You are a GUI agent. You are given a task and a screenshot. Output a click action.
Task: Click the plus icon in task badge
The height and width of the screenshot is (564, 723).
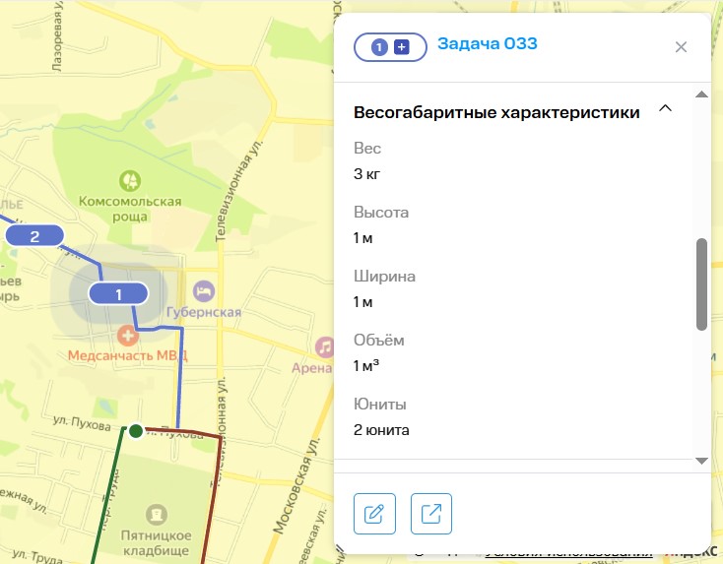click(401, 47)
